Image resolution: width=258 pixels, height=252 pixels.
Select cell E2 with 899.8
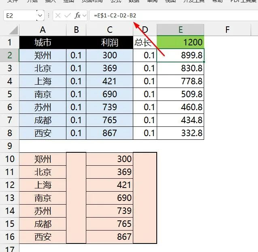181,56
